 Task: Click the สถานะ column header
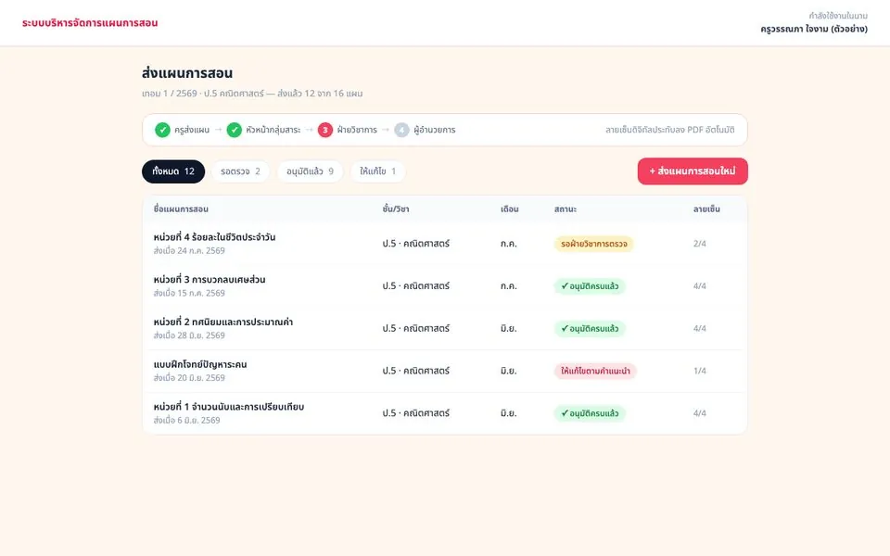click(x=566, y=209)
